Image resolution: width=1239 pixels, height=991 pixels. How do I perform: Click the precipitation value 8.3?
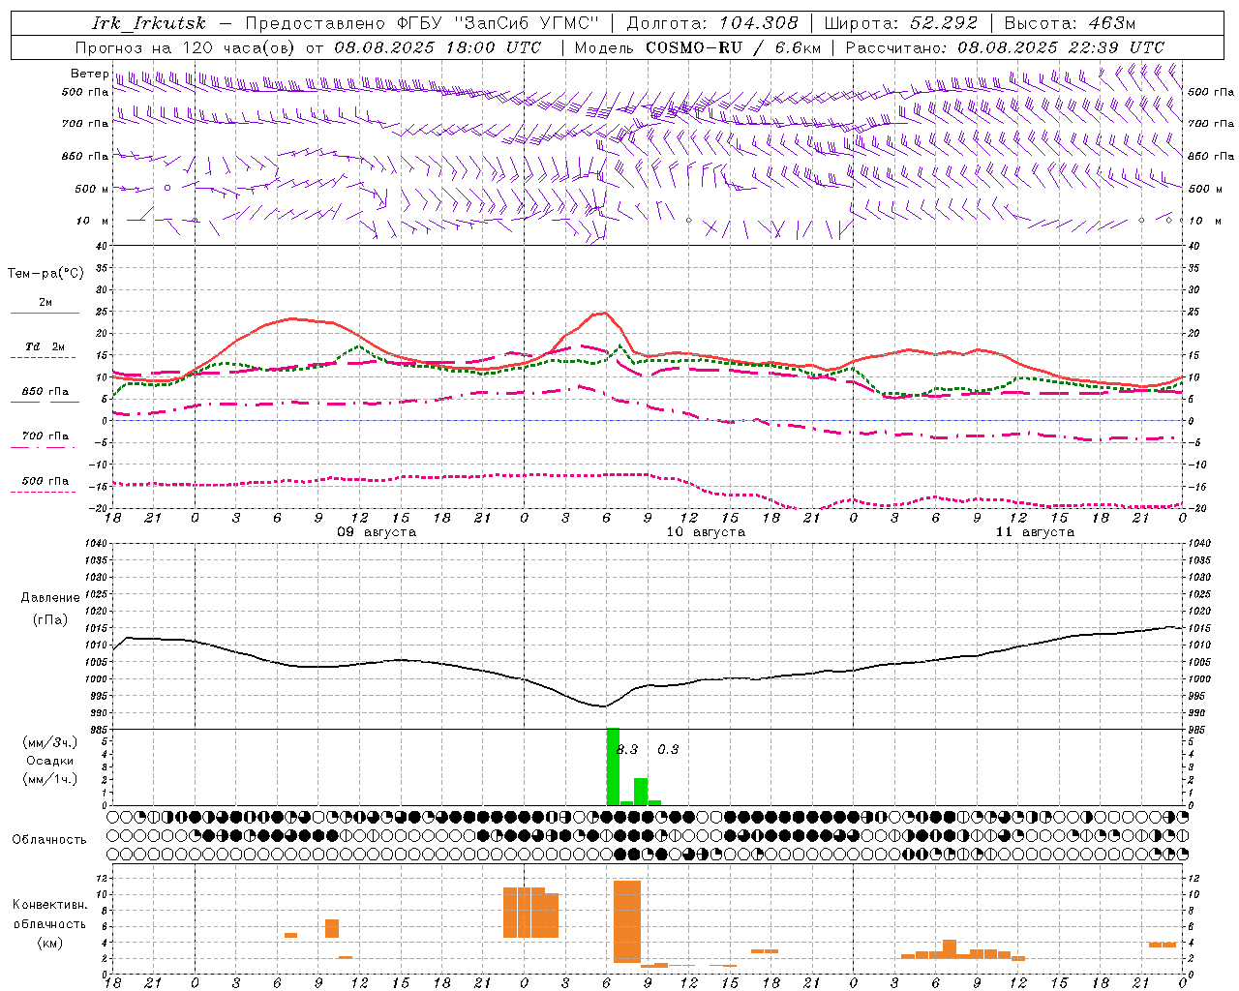(x=627, y=750)
